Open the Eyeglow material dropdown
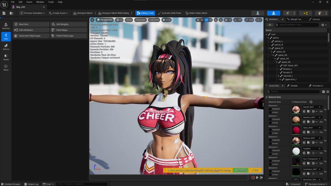The image size is (331, 186). click(x=312, y=148)
